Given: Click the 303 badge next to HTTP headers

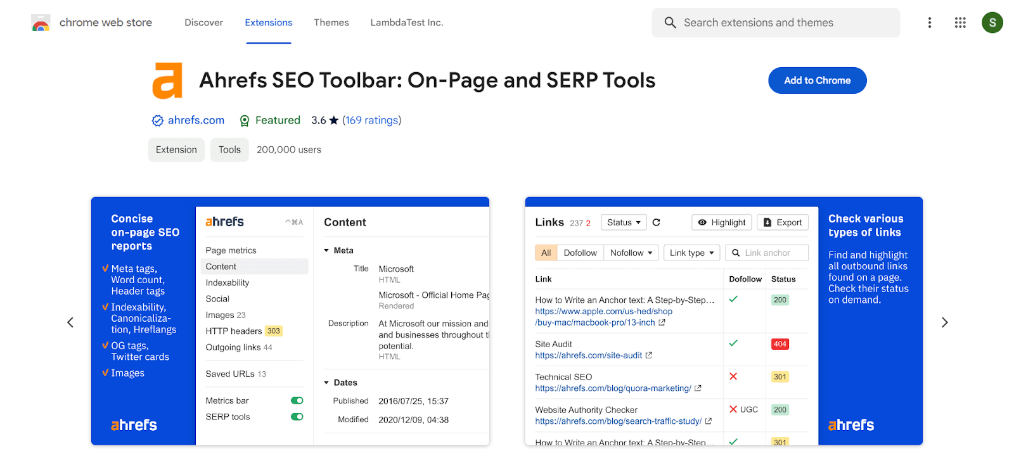Looking at the screenshot, I should pos(274,331).
